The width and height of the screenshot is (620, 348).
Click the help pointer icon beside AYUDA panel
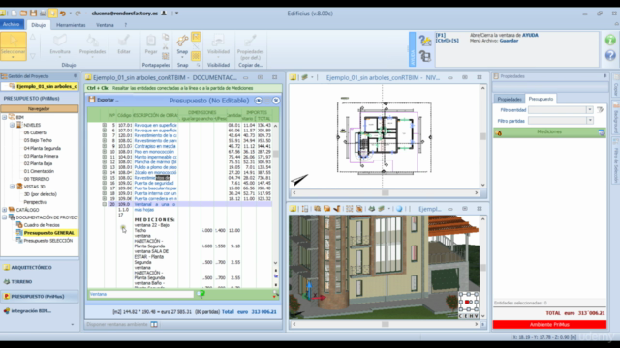coord(425,41)
